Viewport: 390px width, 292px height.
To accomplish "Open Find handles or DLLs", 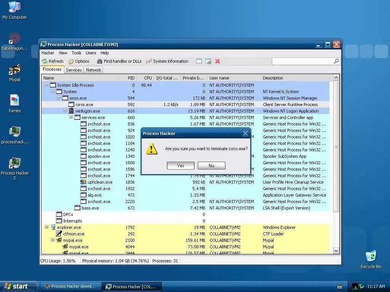I will tap(119, 61).
